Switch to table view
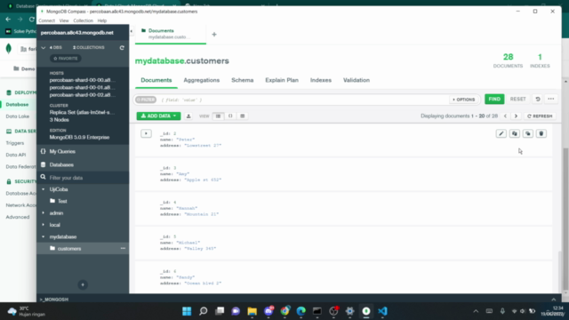 (x=243, y=116)
